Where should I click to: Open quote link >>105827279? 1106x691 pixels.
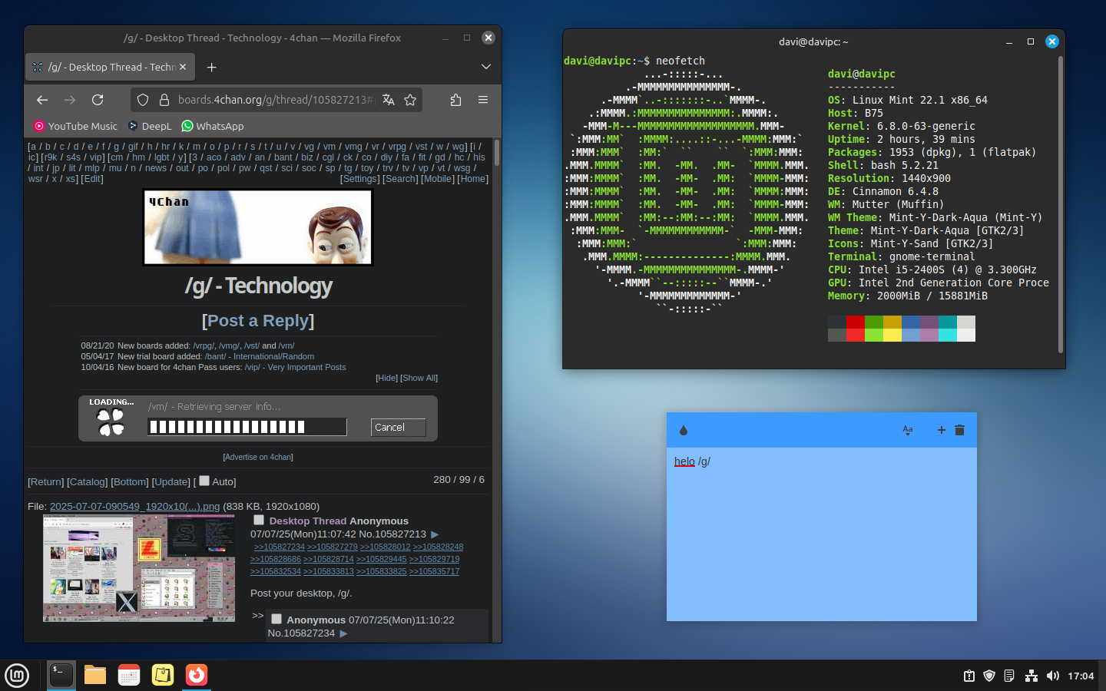(333, 547)
